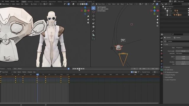This screenshot has height=106, width=189.
Task: Toggle auto keying record button
Action: tap(69, 69)
